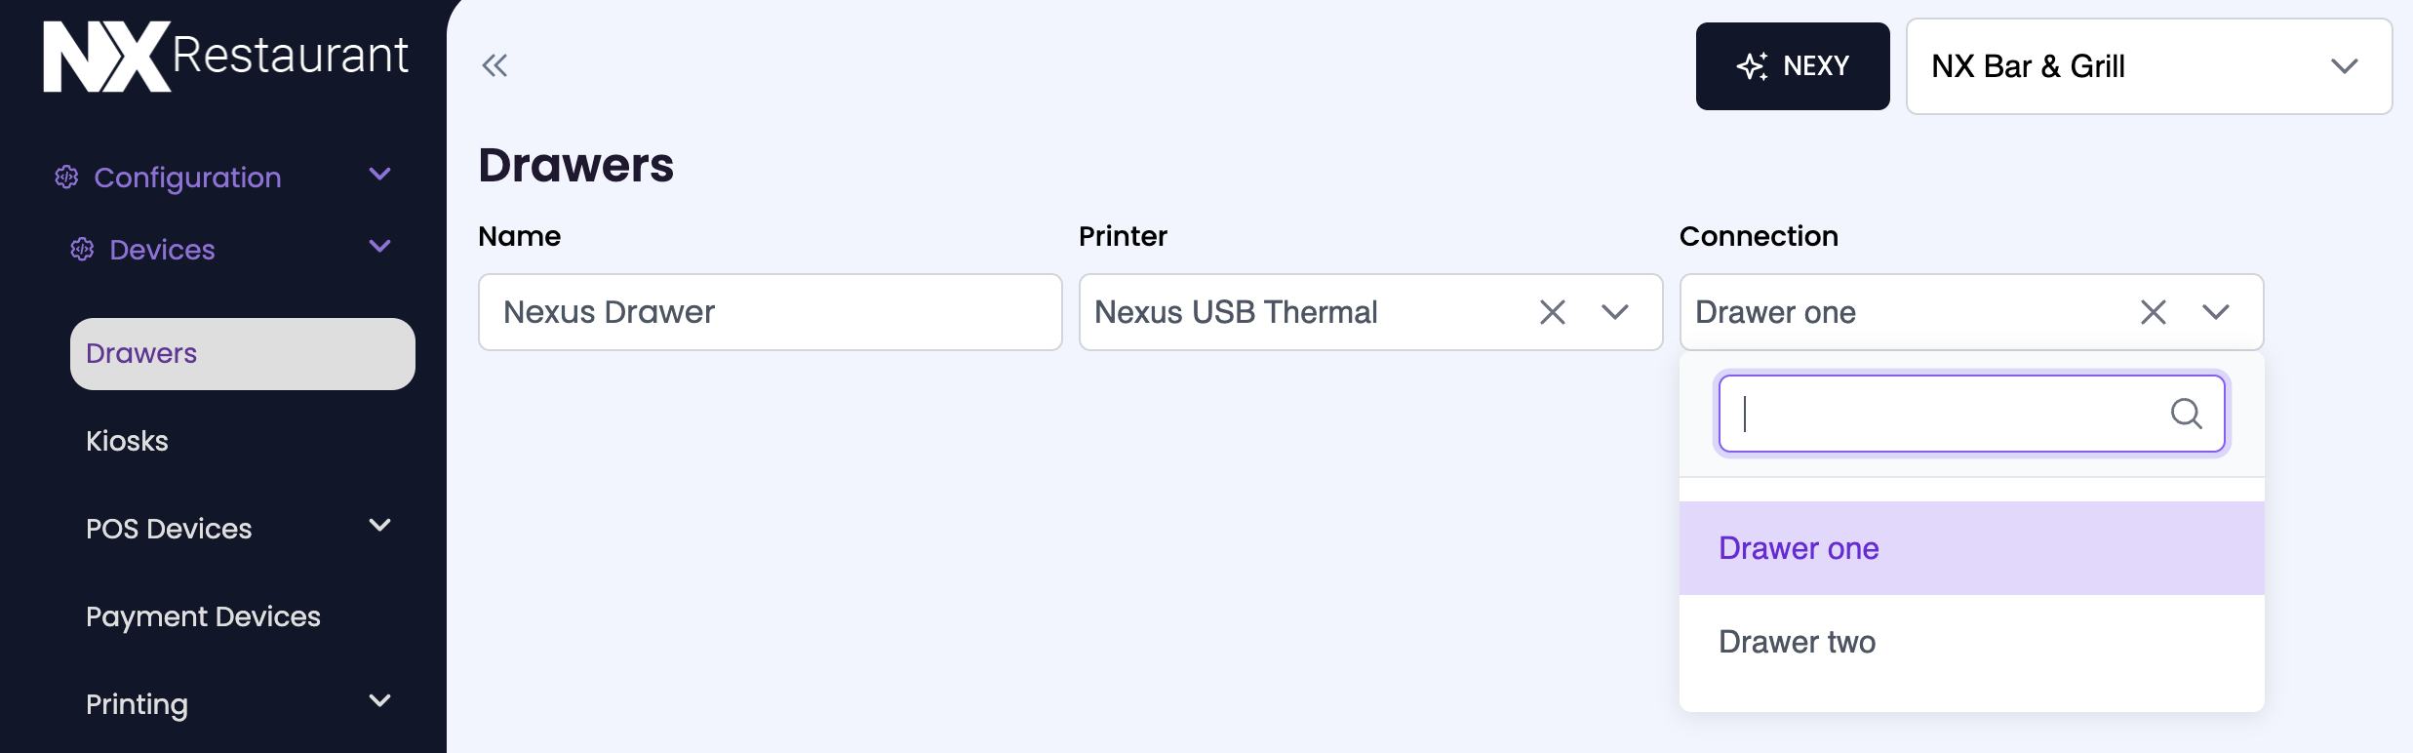Click the Devices gear icon

click(x=83, y=249)
